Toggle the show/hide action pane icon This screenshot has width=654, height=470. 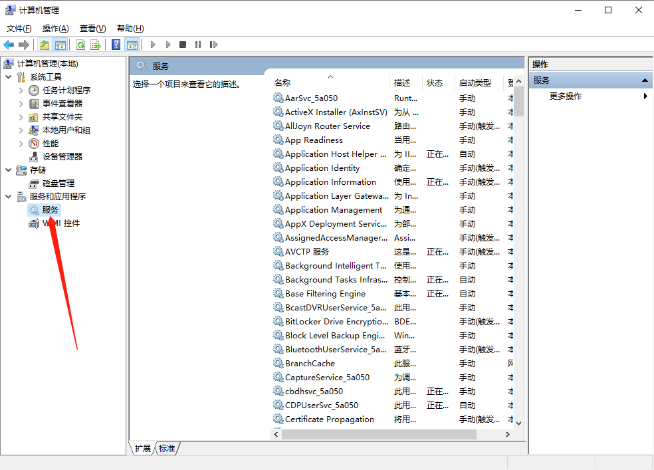tap(134, 45)
